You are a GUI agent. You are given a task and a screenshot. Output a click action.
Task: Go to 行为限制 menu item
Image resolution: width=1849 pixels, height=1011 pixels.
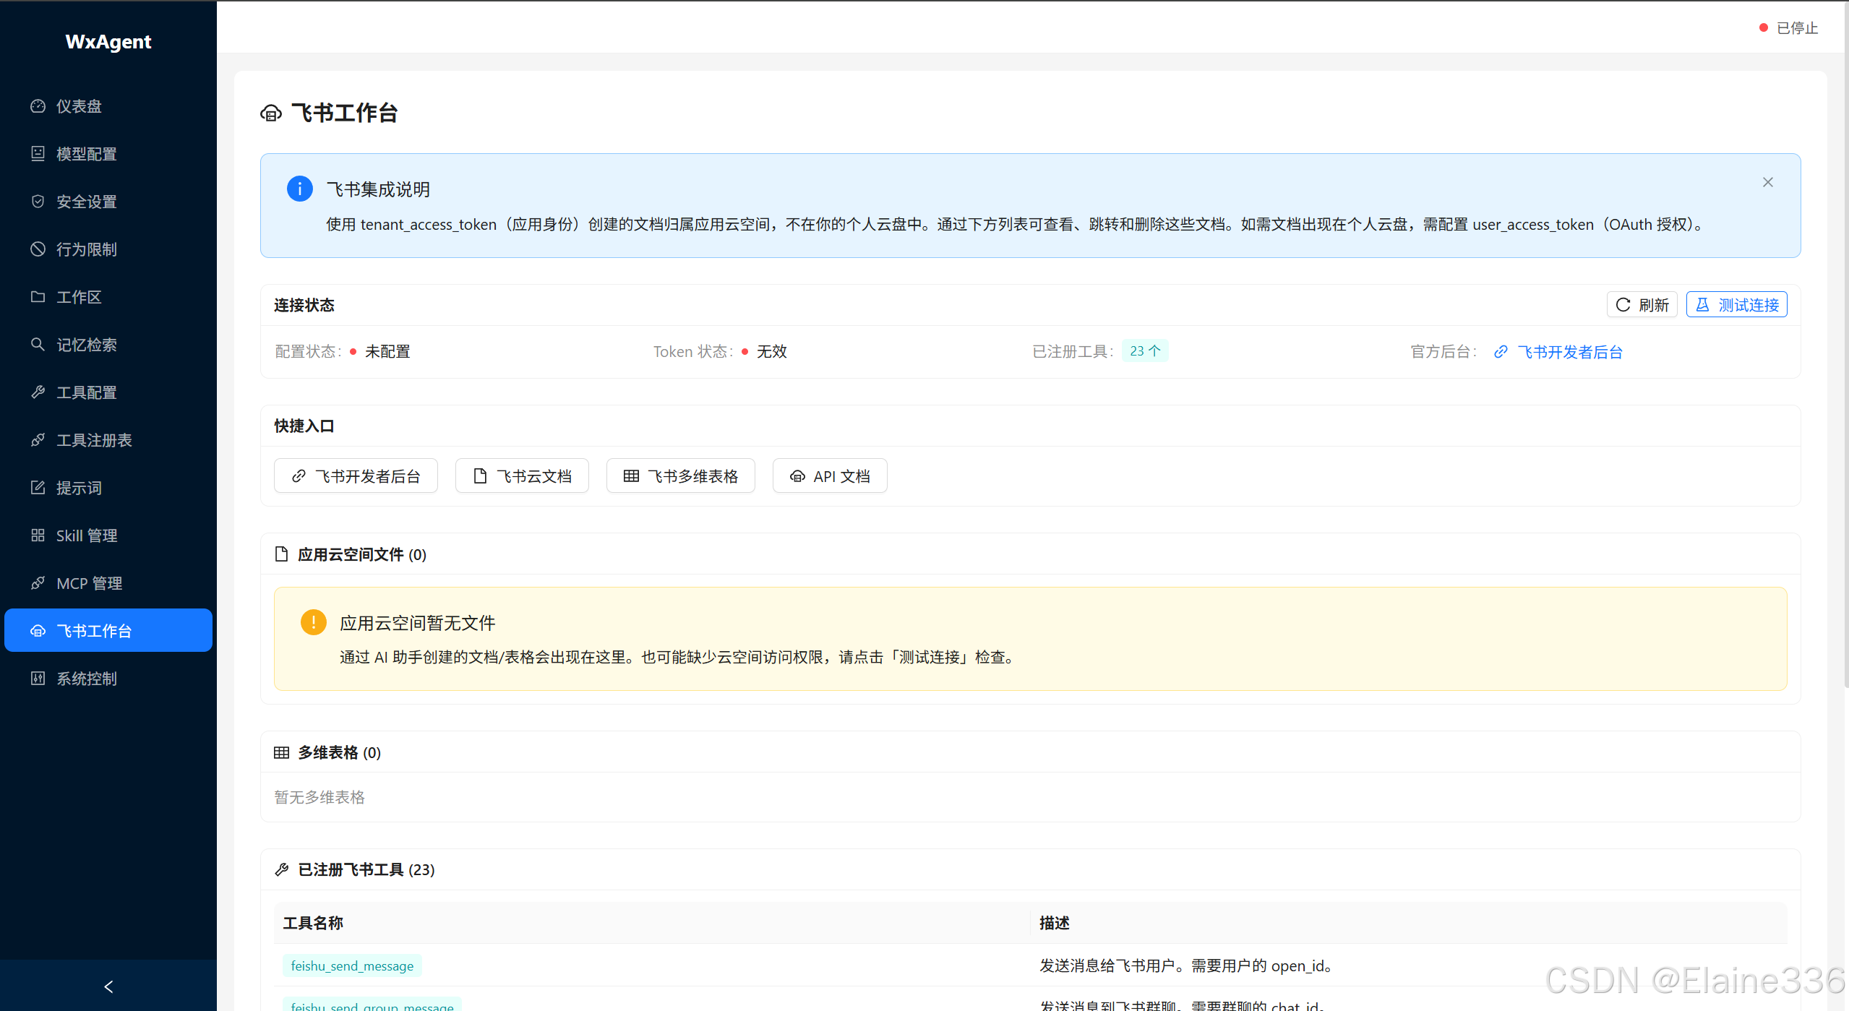(x=108, y=249)
